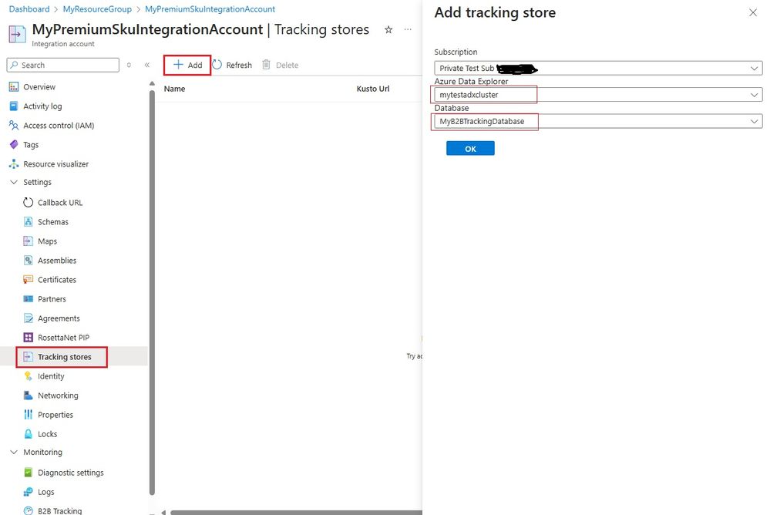Viewport: 770px width, 515px height.
Task: Collapse the sidebar with double chevron
Action: [146, 65]
